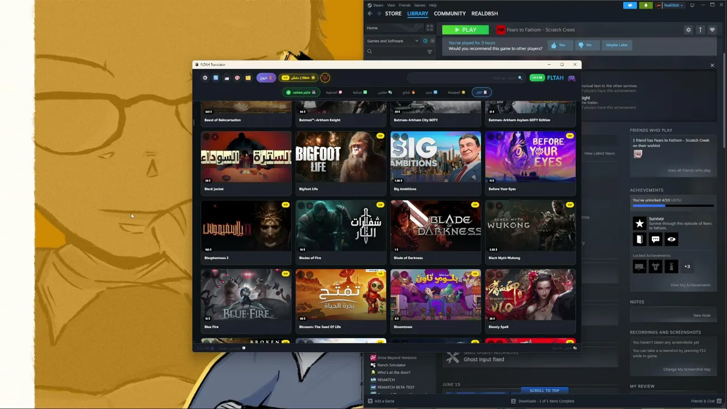
Task: Open the Friends menu in Steam
Action: point(404,5)
